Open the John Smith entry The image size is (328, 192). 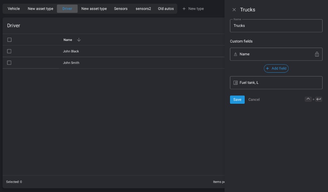pyautogui.click(x=71, y=63)
